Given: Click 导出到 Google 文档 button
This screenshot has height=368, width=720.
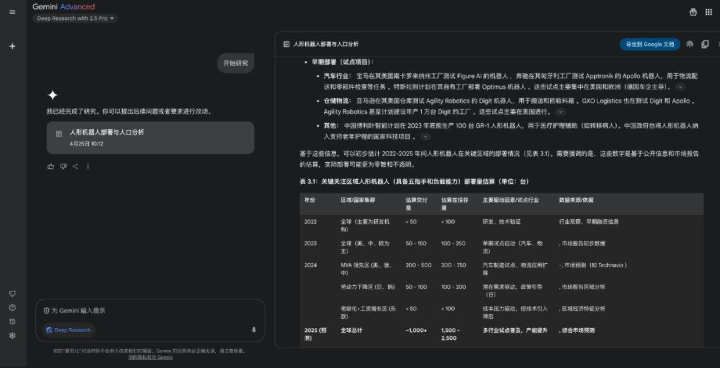Looking at the screenshot, I should coord(650,44).
